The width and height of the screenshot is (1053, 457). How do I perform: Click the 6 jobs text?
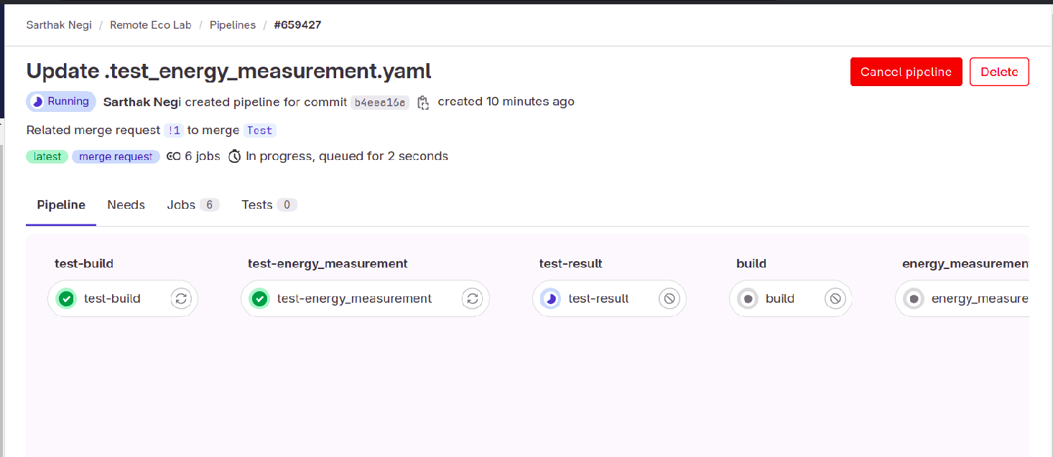pyautogui.click(x=203, y=156)
